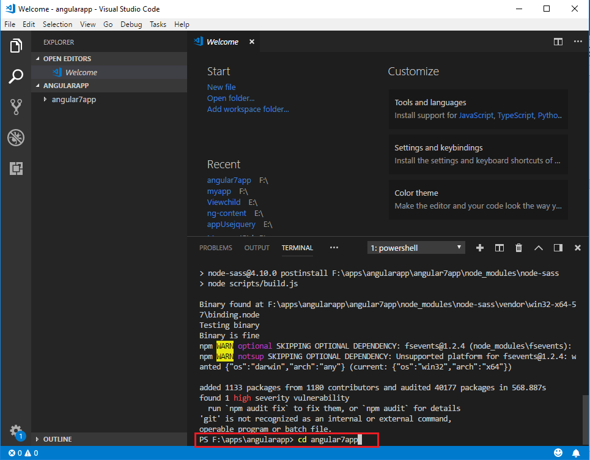
Task: Click the errors count in status bar
Action: click(15, 453)
